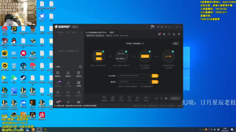Switch to the third scene tab

(x=74, y=33)
